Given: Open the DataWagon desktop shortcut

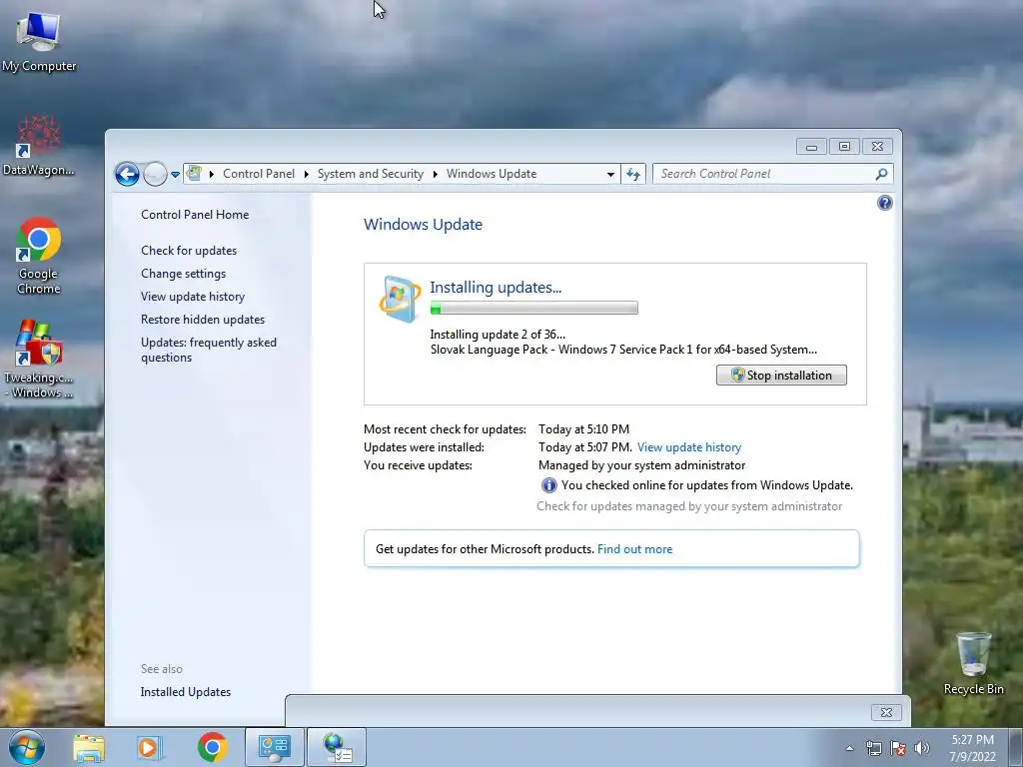Looking at the screenshot, I should click(x=39, y=145).
